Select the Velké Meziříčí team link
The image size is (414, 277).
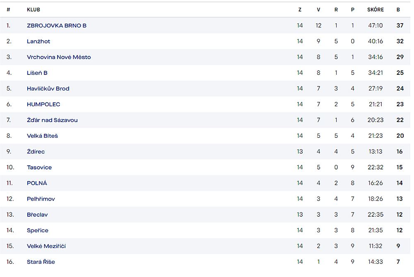coord(46,246)
